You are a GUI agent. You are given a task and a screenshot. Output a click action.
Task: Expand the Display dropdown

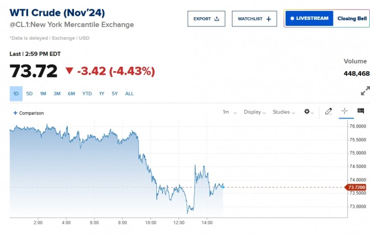[255, 112]
